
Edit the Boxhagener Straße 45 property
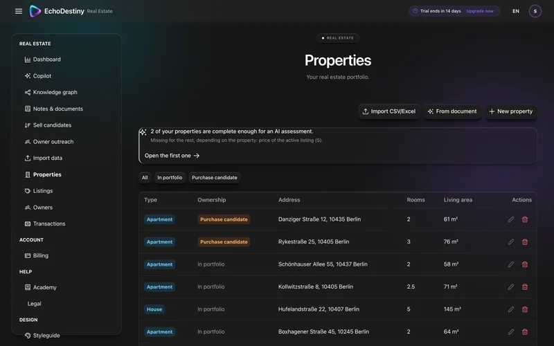click(511, 331)
